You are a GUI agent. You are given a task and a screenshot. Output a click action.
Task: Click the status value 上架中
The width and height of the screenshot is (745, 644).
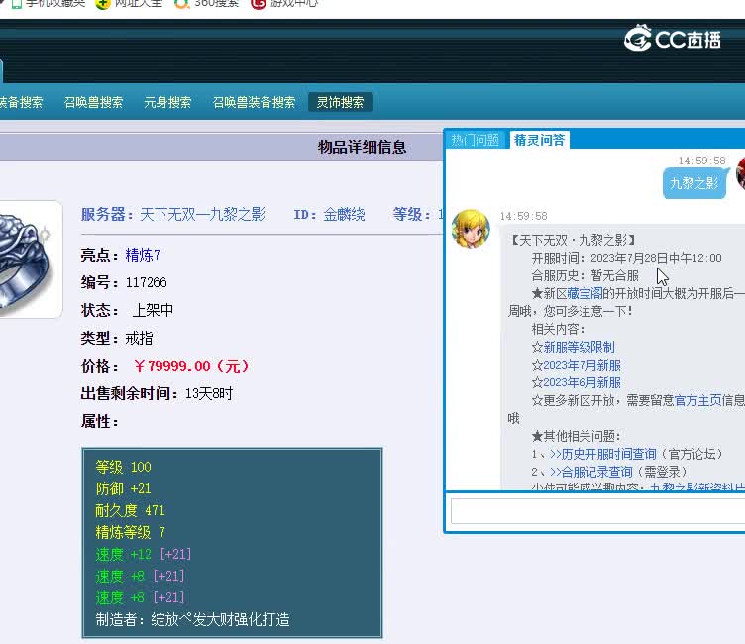pos(153,310)
